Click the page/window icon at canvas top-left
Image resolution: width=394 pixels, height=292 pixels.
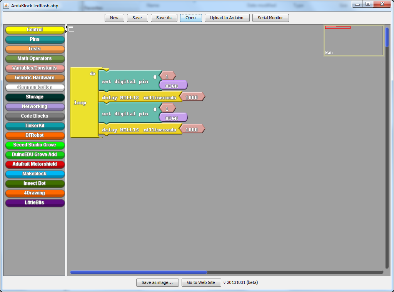coord(72,29)
